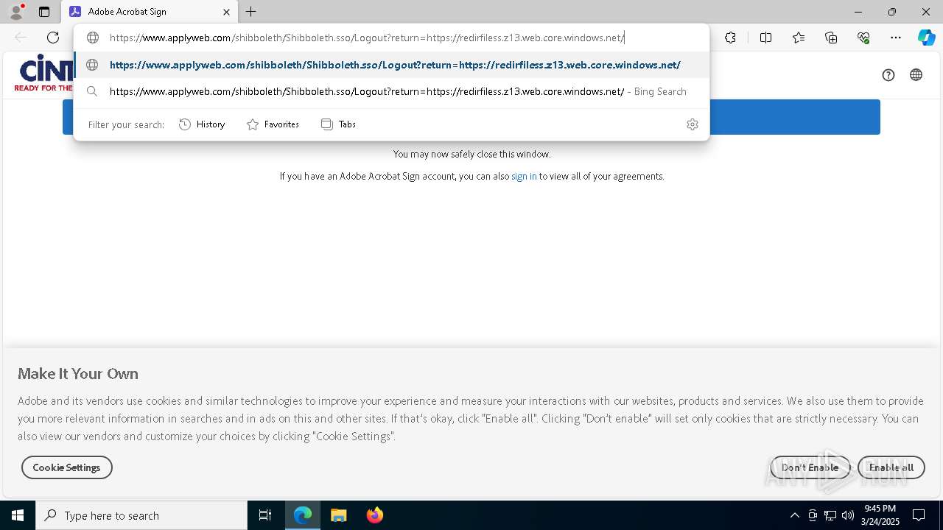Click the taskbar search box
The image size is (943, 530).
pyautogui.click(x=141, y=515)
